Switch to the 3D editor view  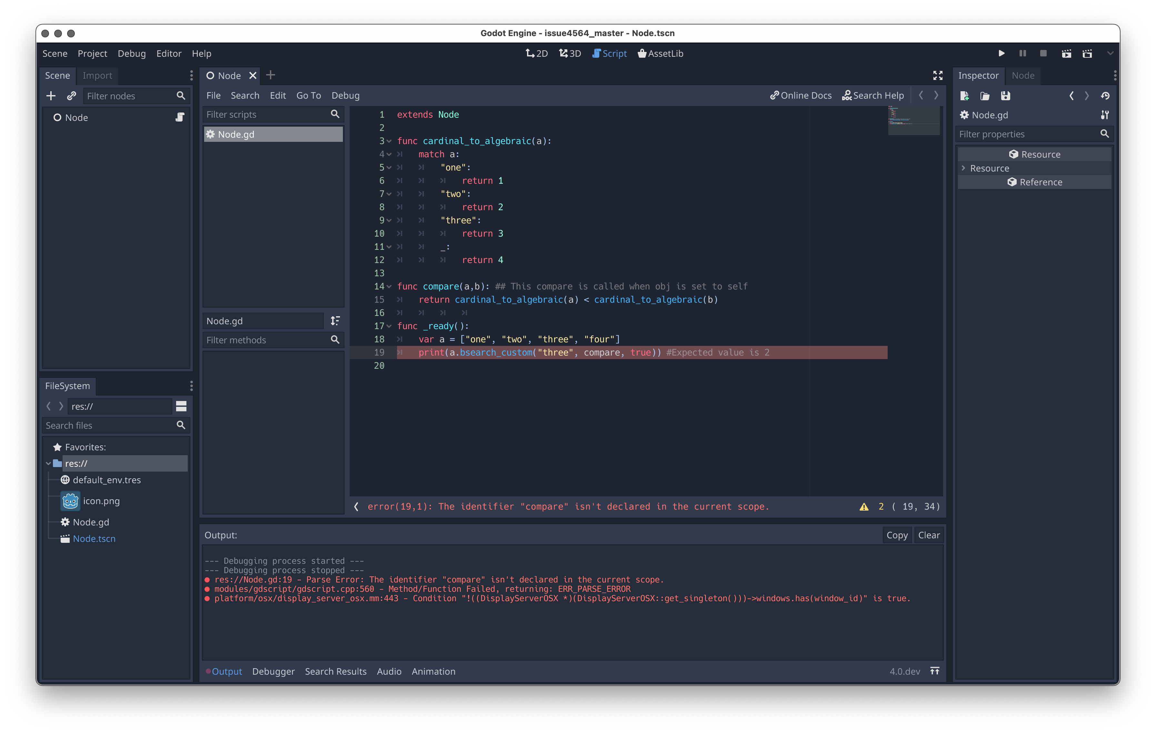coord(570,53)
